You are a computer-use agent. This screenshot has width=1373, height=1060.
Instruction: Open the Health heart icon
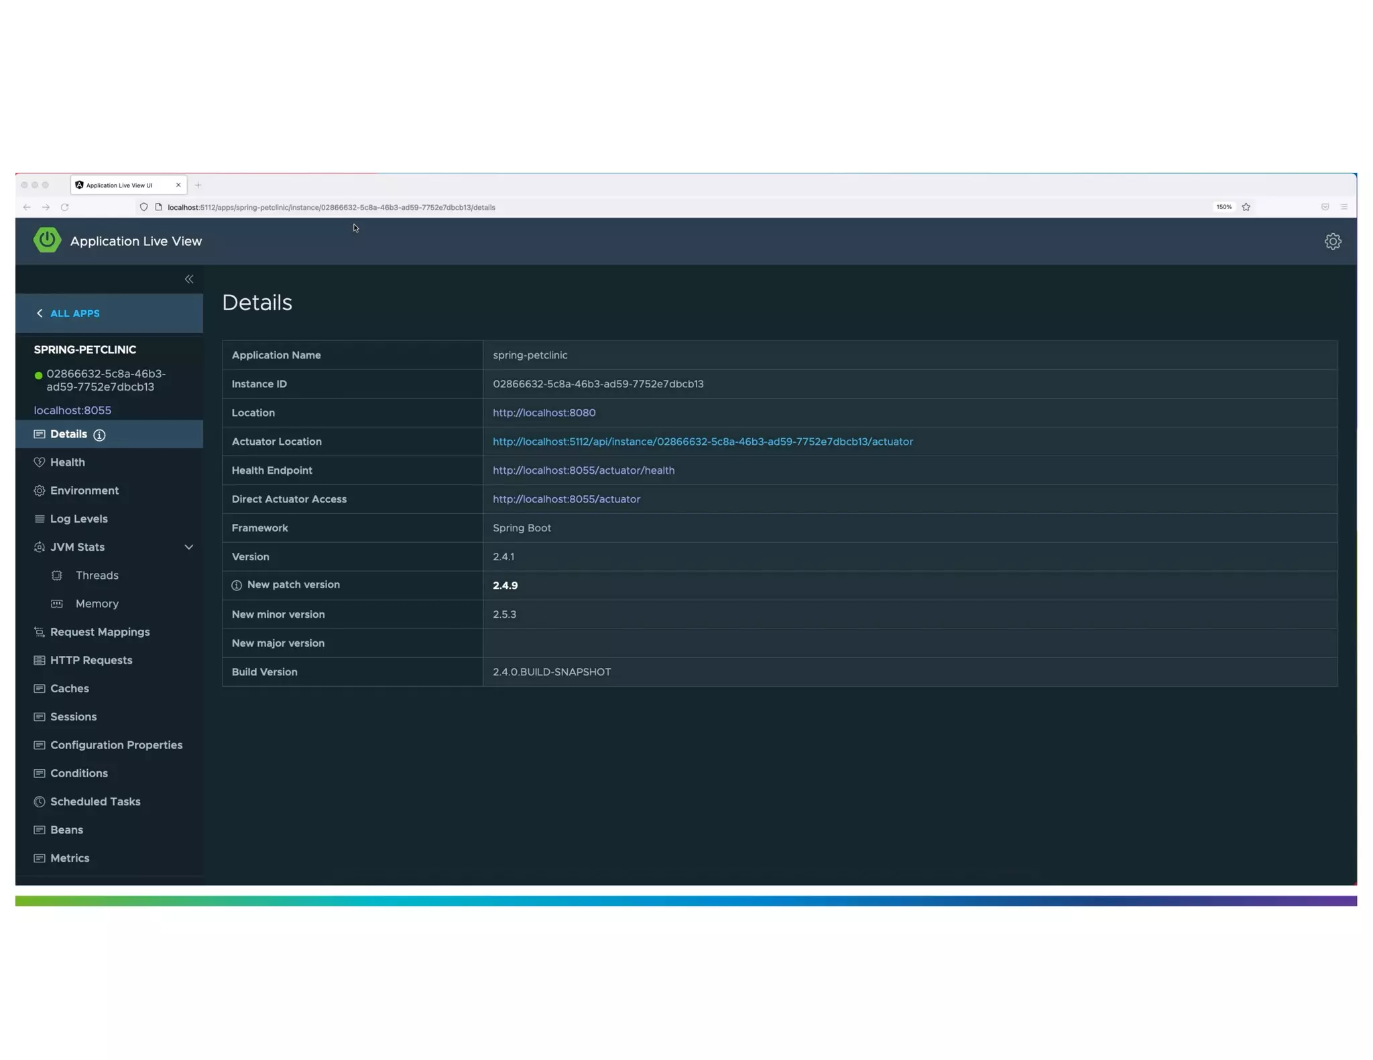pyautogui.click(x=40, y=462)
